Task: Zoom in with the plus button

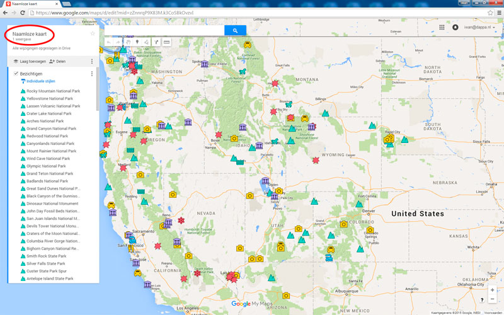Action: click(x=492, y=290)
